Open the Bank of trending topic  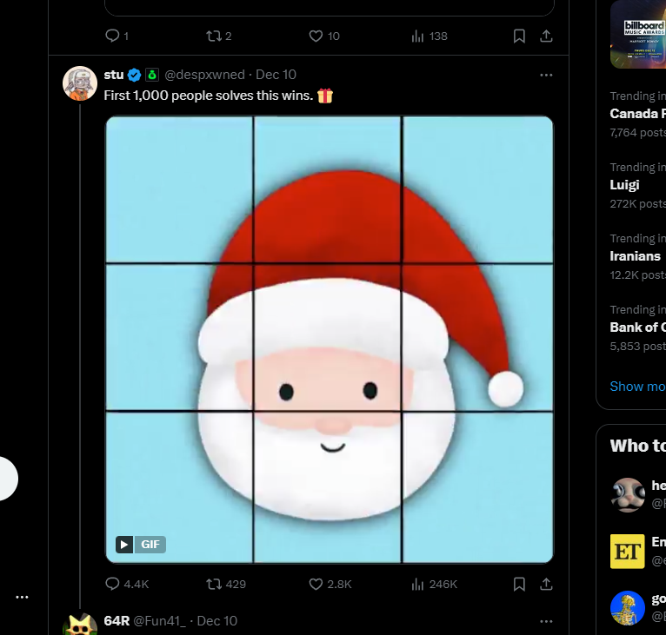click(x=638, y=328)
